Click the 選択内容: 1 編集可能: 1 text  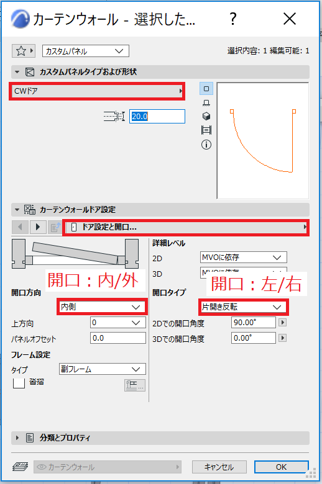coord(268,51)
